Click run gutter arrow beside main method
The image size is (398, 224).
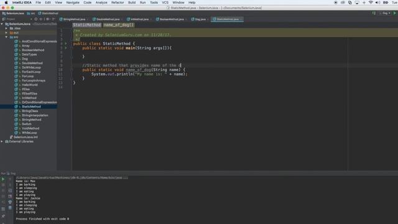click(x=66, y=48)
